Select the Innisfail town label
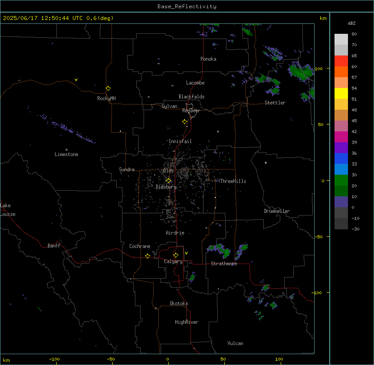This screenshot has height=365, width=374. click(x=180, y=141)
